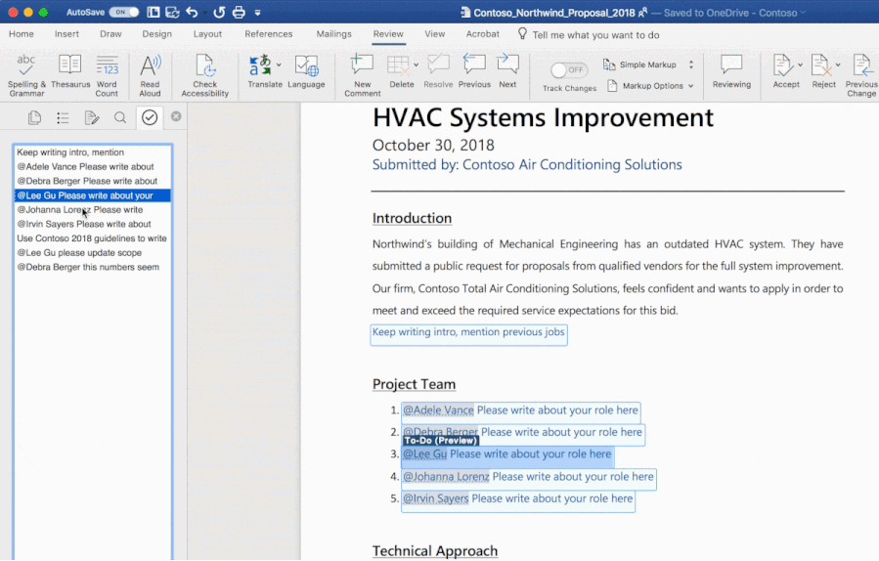Select '@Johanna Lorenz Please write' item
This screenshot has width=879, height=561.
click(93, 209)
